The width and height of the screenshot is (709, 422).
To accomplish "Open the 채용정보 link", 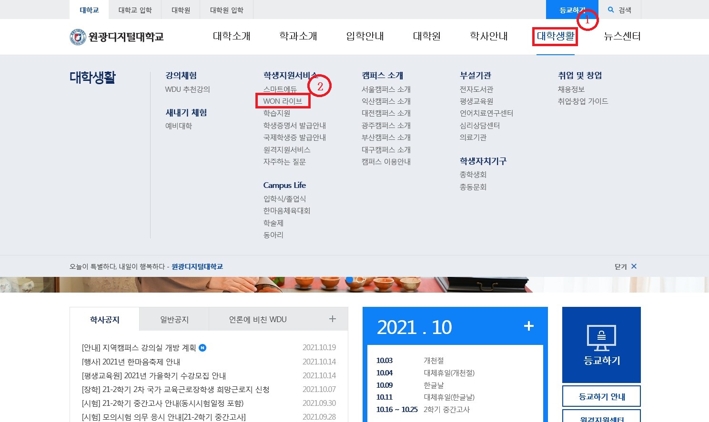I will tap(571, 89).
